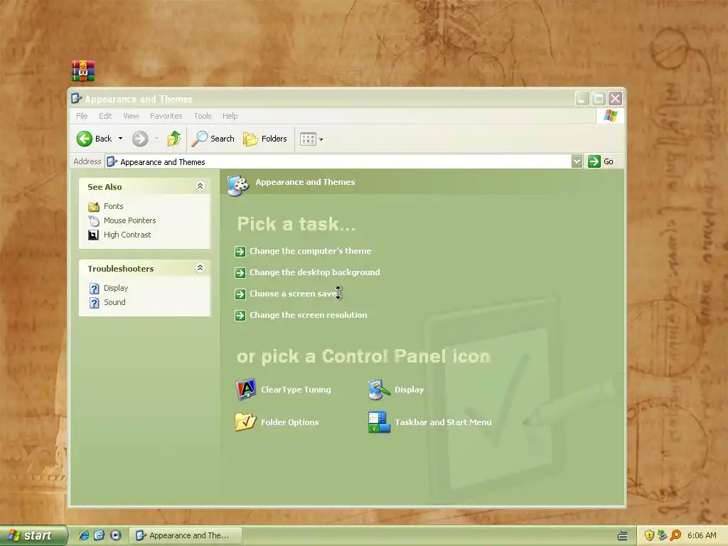
Task: Click the orange magnifier tray icon
Action: click(675, 535)
